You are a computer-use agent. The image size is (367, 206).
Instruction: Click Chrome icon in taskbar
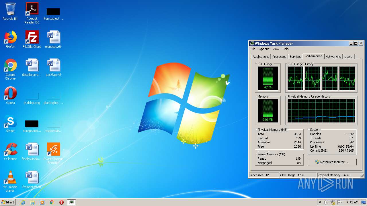click(52, 202)
